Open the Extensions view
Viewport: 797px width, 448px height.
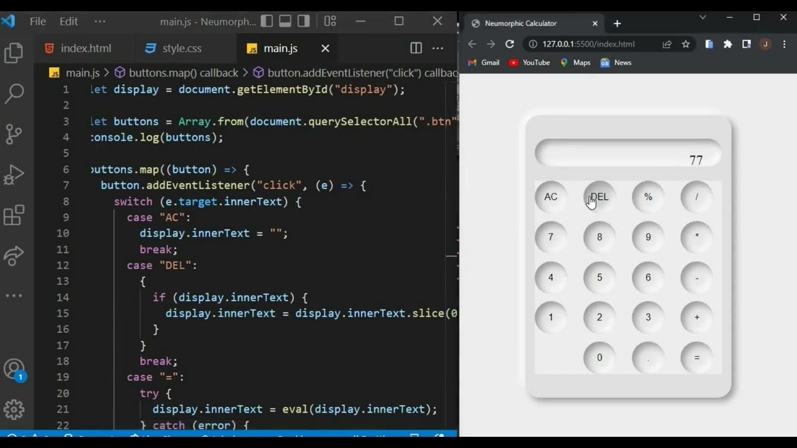[x=14, y=215]
